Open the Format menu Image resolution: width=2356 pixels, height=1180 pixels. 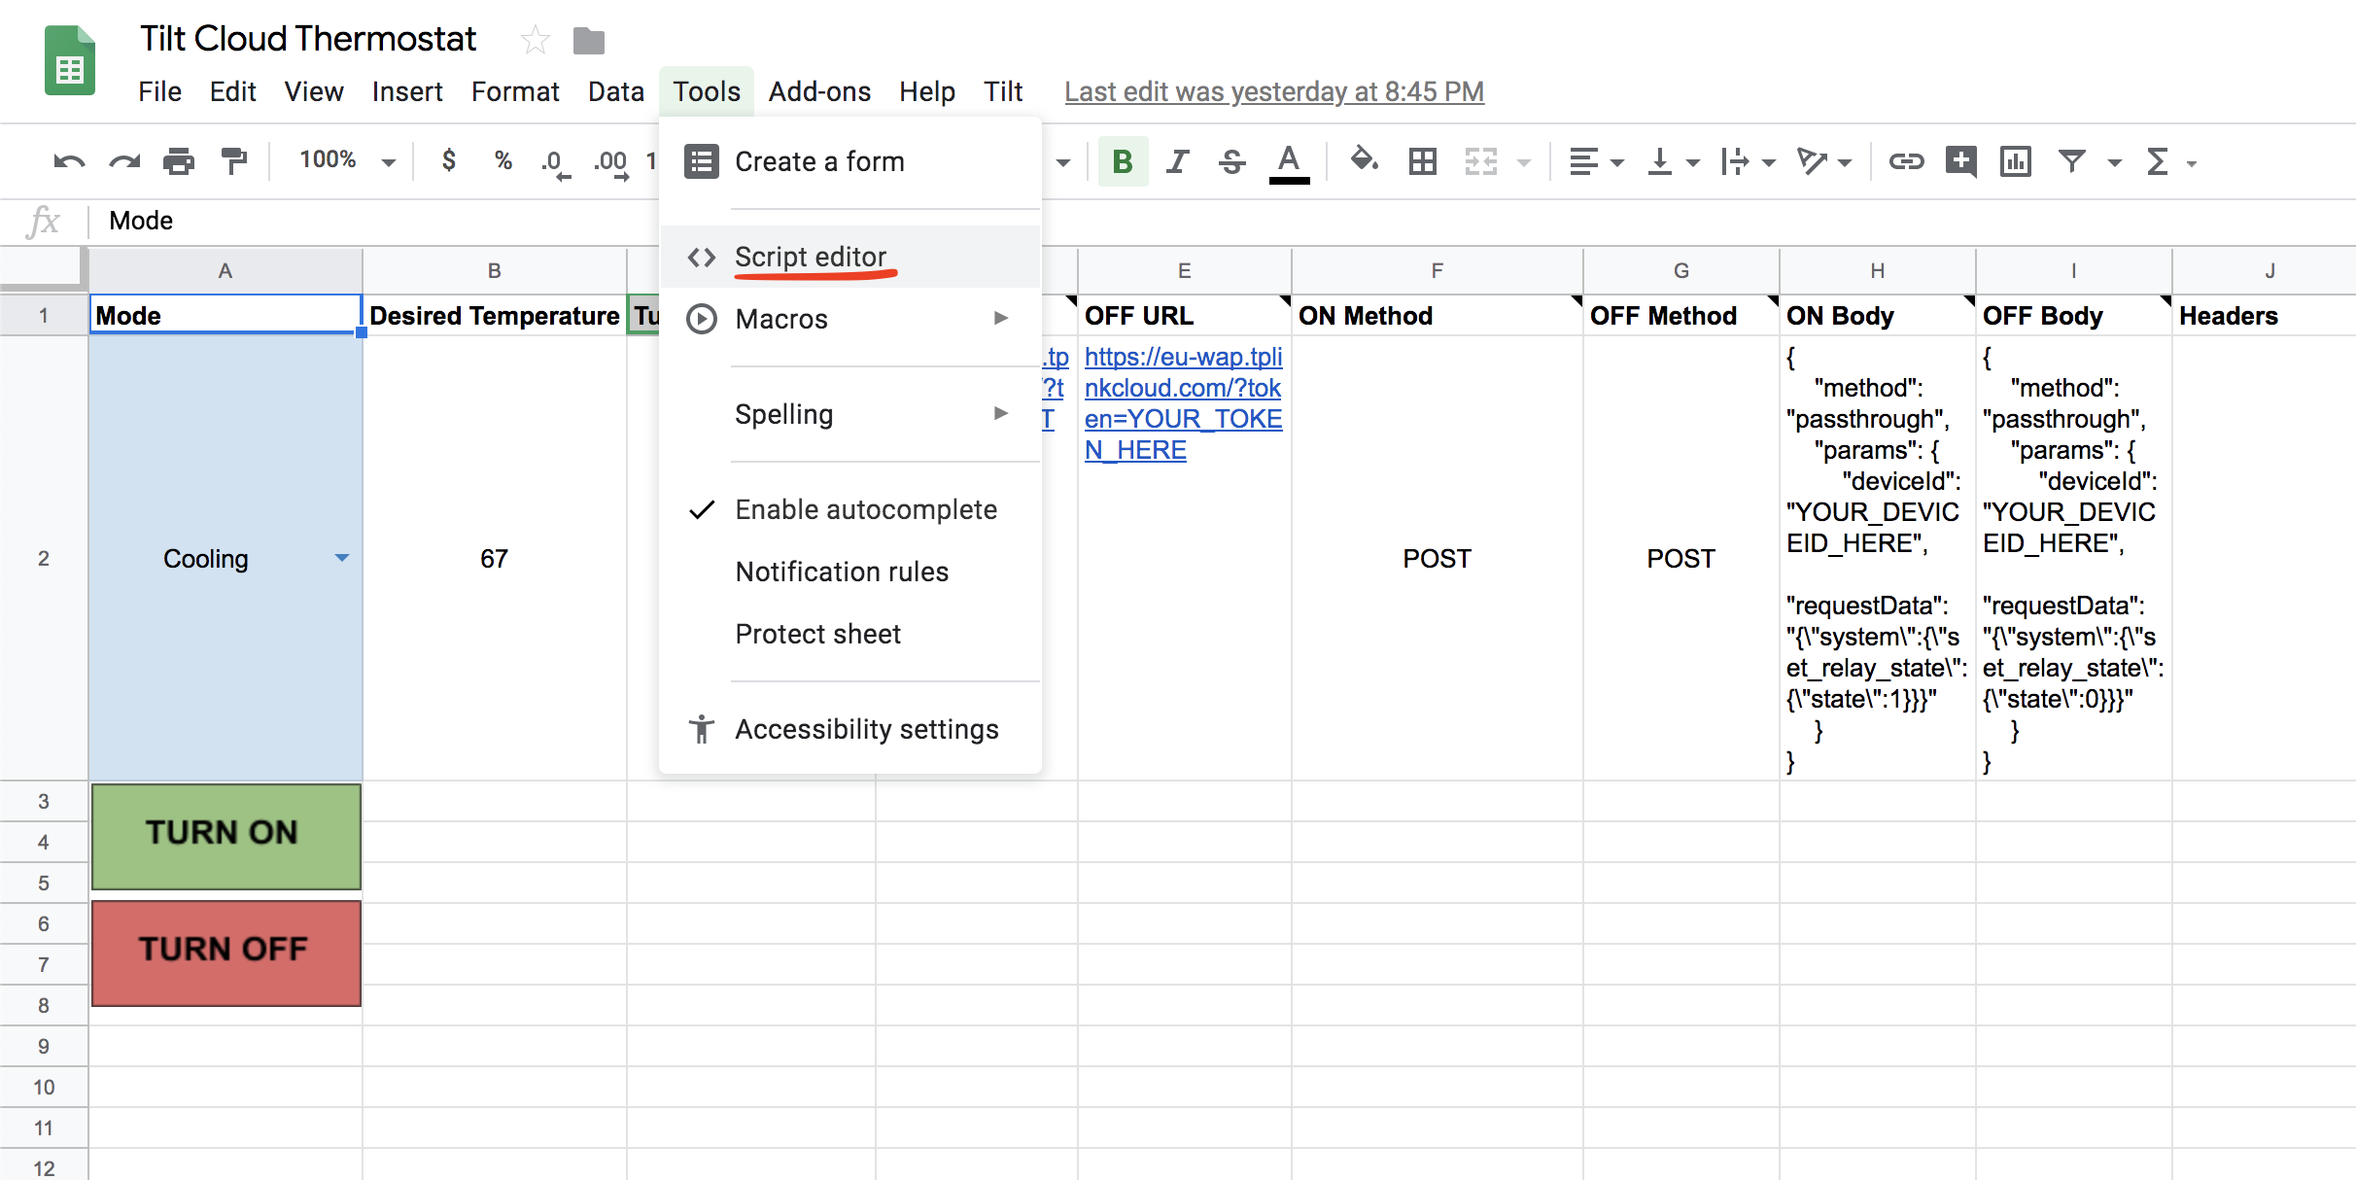[x=515, y=91]
